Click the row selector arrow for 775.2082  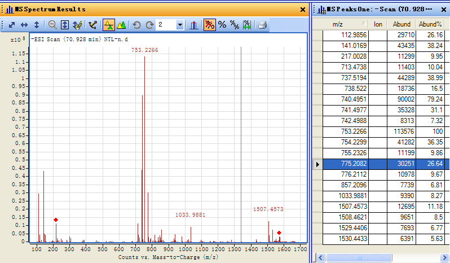tap(317, 164)
